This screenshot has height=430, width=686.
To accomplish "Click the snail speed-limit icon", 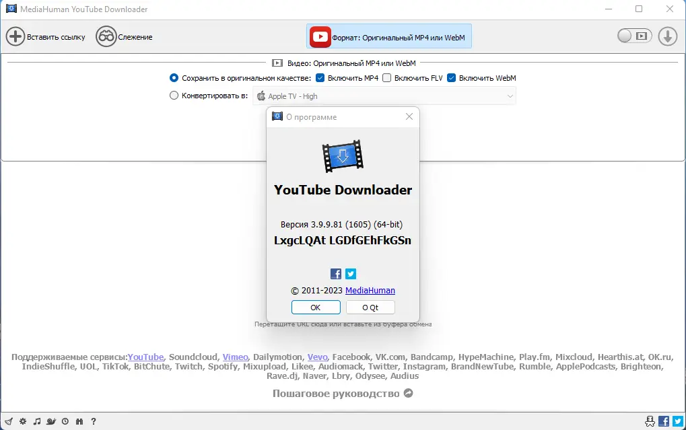I will click(x=51, y=421).
